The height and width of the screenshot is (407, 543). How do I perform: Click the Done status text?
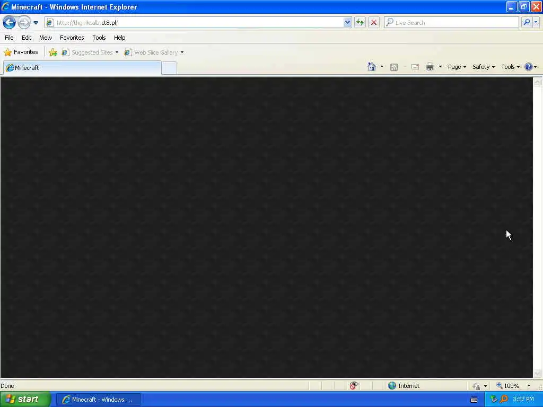[x=7, y=386]
